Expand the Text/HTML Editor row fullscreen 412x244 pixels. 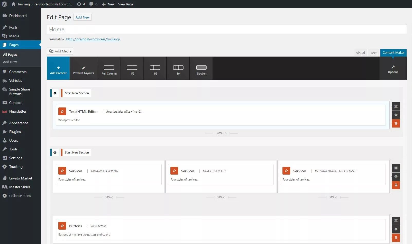(396, 106)
